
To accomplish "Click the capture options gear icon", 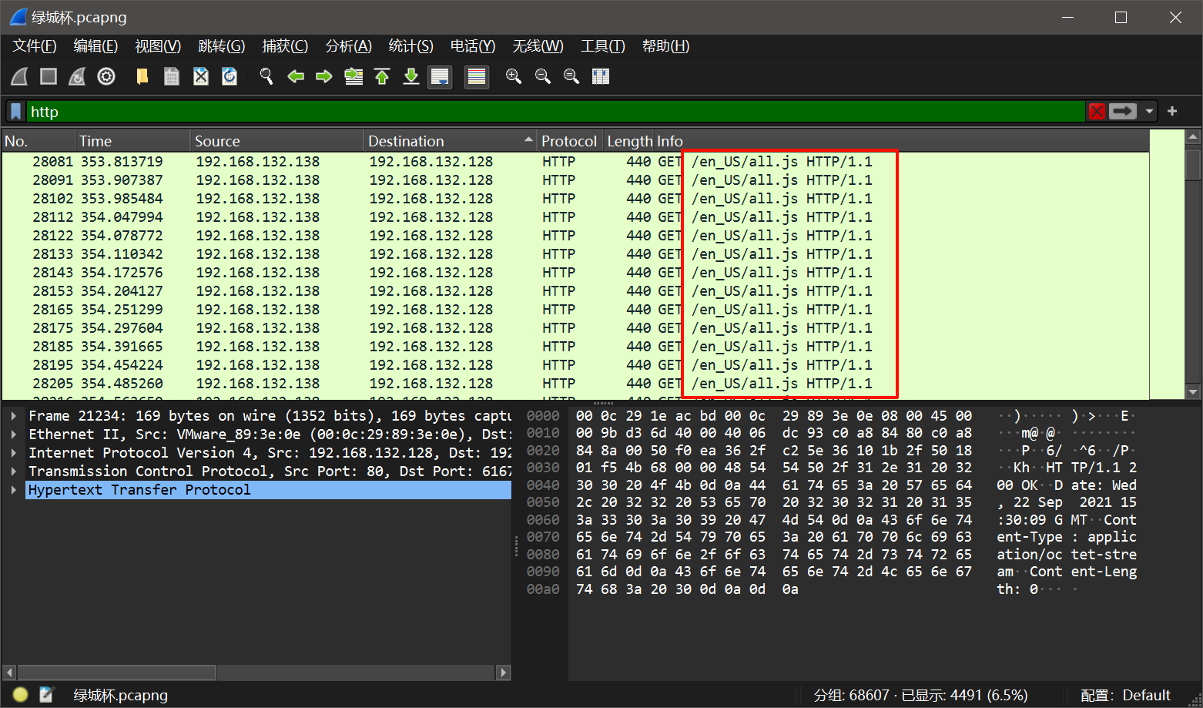I will pos(106,76).
